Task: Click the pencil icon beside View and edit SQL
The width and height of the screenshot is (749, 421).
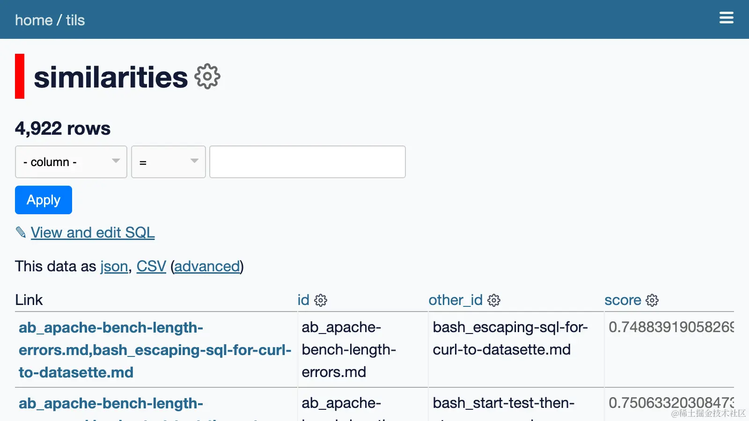Action: (21, 232)
